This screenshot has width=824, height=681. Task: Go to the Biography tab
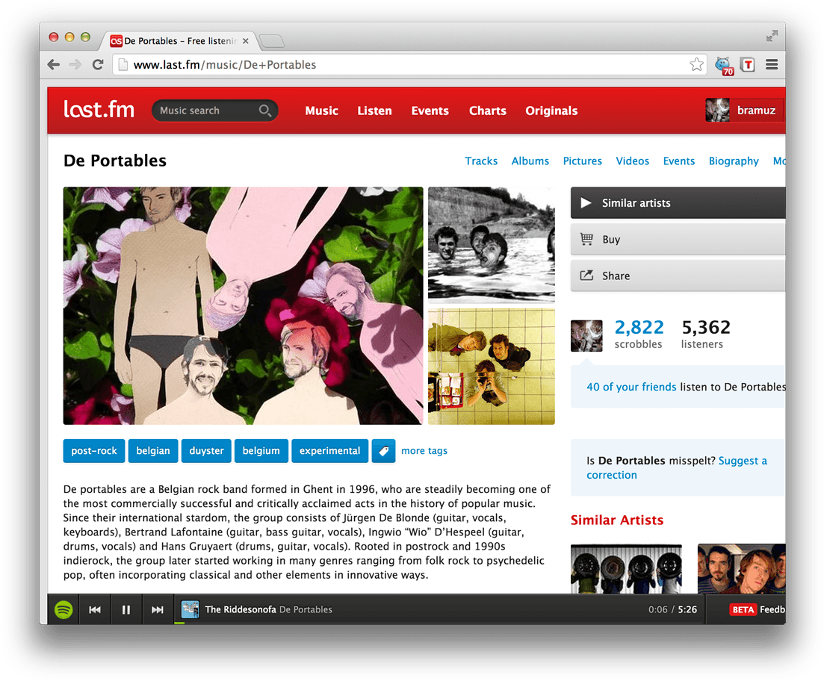(x=734, y=161)
